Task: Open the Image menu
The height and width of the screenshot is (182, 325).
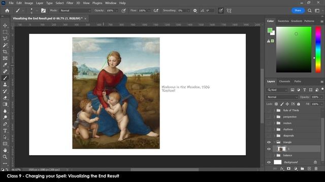Action: pos(28,3)
